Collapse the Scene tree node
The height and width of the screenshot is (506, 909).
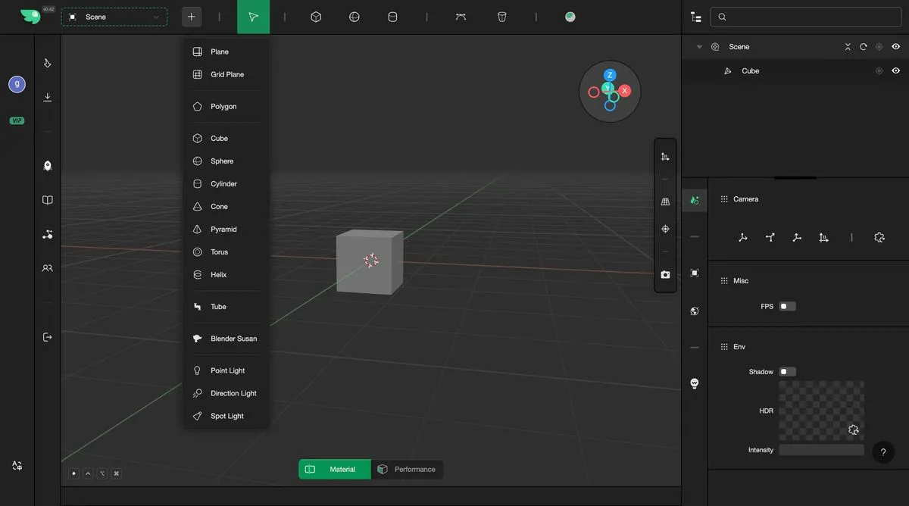[x=699, y=47]
